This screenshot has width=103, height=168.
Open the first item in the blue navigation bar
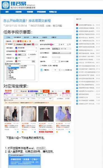7,12
